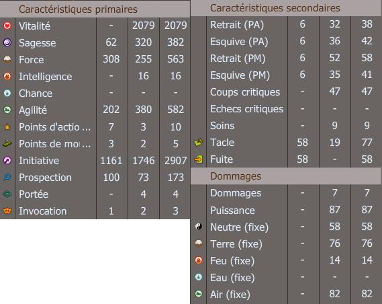
Task: Click the Puissance stat label
Action: [x=232, y=210]
